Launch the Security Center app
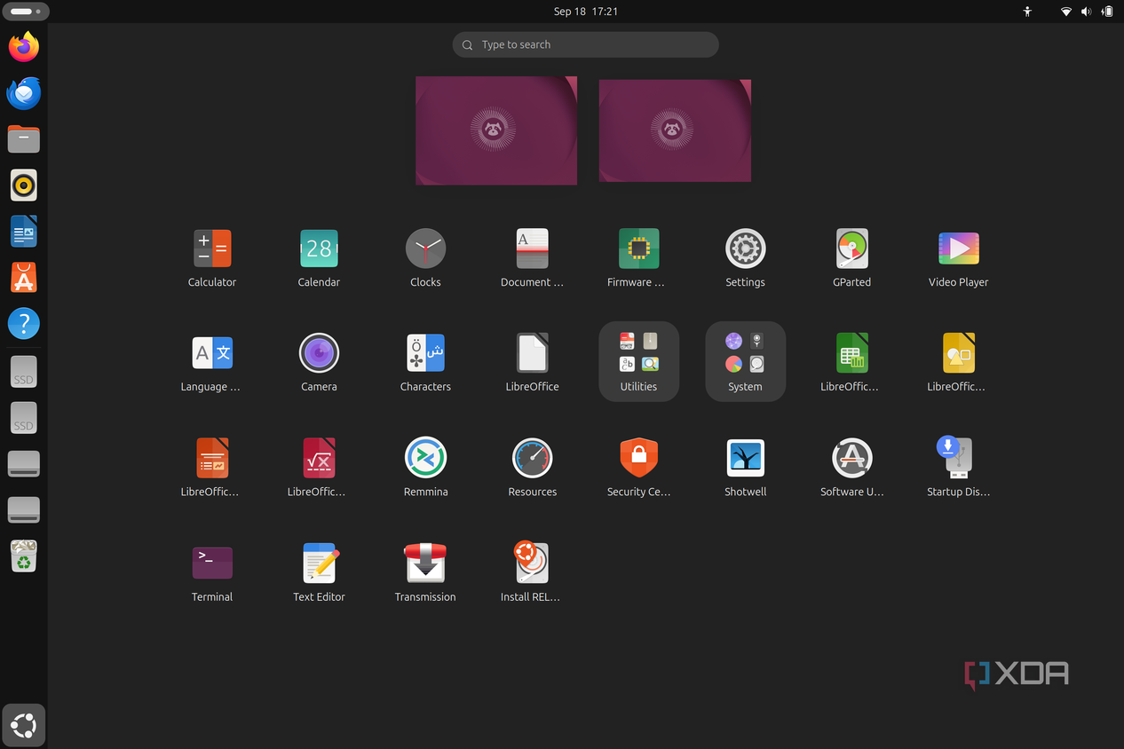This screenshot has height=749, width=1124. coord(638,458)
